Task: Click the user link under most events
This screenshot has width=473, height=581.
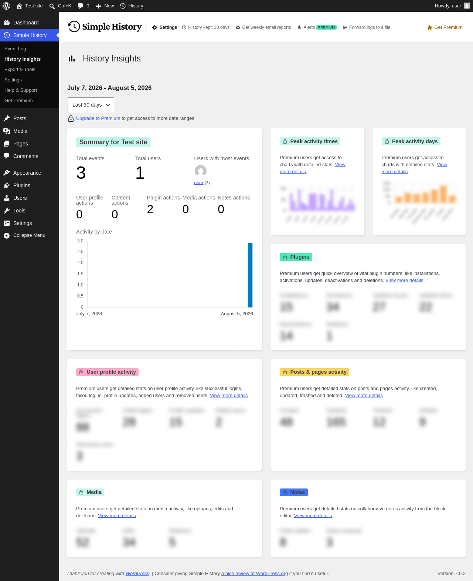Action: (x=199, y=183)
